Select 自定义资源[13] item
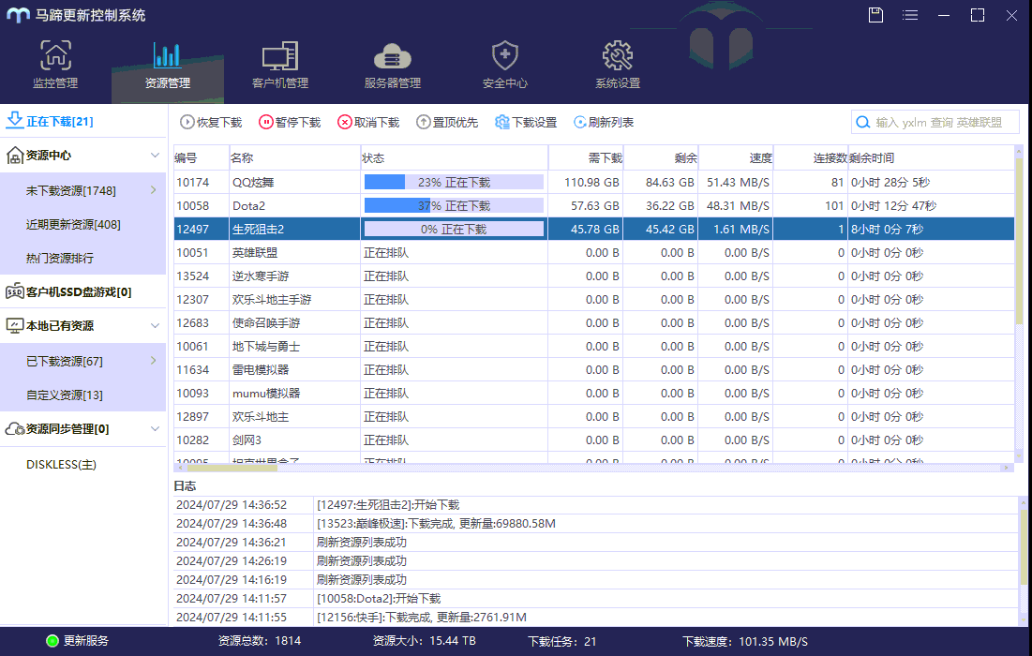The width and height of the screenshot is (1032, 656). tap(65, 395)
